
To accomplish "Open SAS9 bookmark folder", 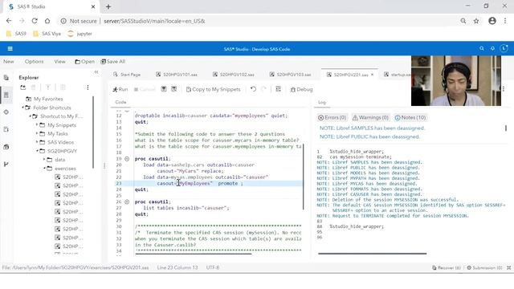I will [x=16, y=34].
